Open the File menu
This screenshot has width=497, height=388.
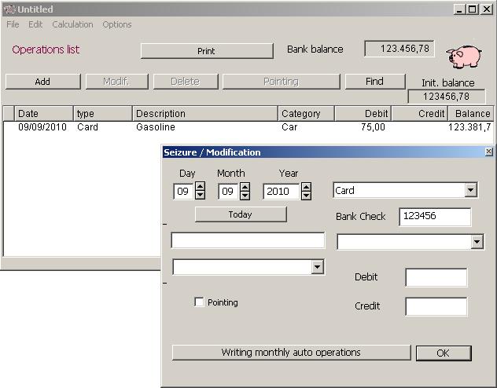(x=13, y=24)
